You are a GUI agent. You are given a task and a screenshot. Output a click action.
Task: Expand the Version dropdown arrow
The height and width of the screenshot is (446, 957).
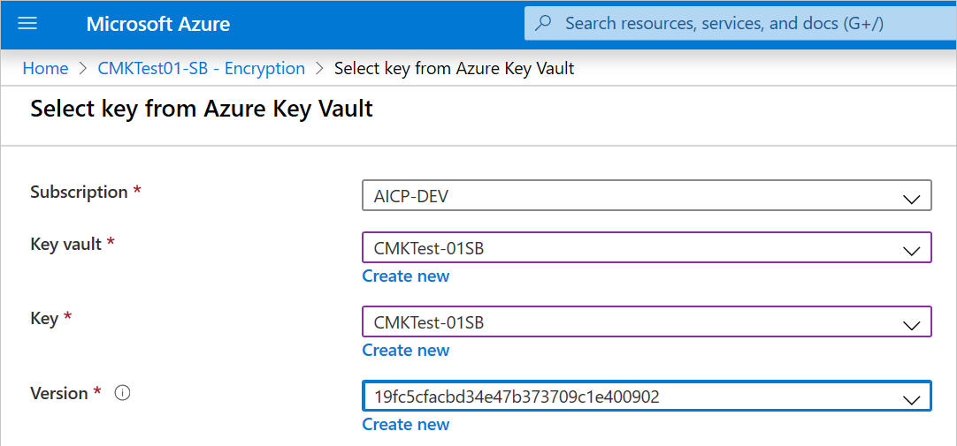click(x=911, y=399)
